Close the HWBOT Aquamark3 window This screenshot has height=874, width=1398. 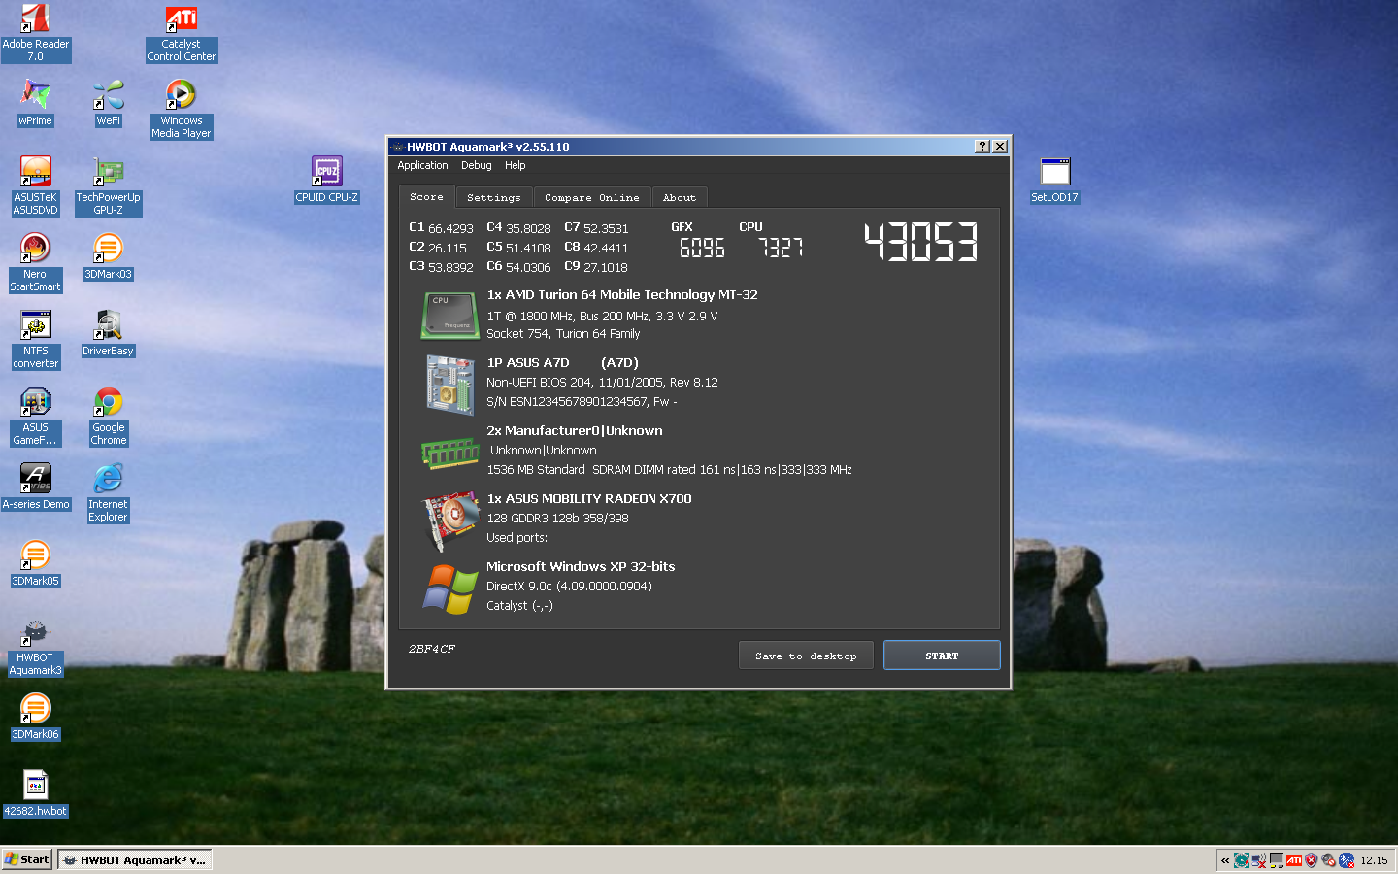[1000, 147]
